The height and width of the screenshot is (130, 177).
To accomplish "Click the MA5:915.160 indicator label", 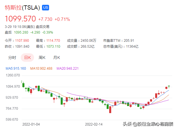I will (x=16, y=69).
